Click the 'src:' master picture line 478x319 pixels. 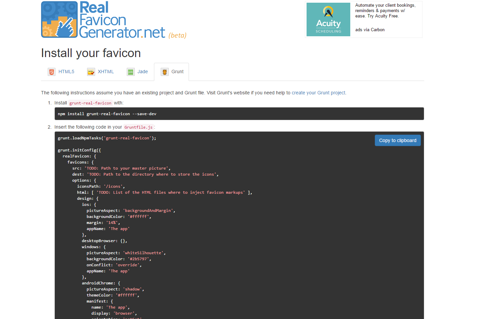tap(121, 168)
